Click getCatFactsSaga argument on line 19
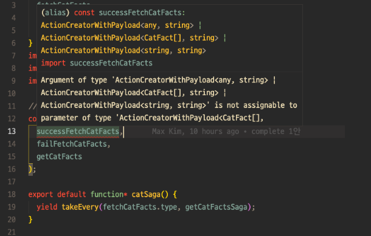Image resolution: width=371 pixels, height=236 pixels. [x=216, y=207]
